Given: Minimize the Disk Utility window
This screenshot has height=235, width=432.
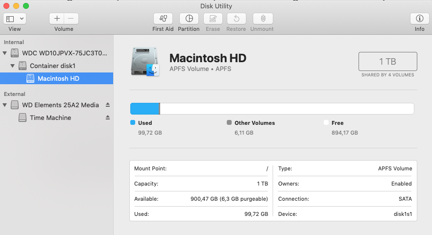Looking at the screenshot, I should pyautogui.click(x=16, y=6).
